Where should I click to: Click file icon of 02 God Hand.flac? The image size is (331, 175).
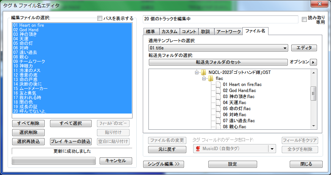click(x=219, y=91)
